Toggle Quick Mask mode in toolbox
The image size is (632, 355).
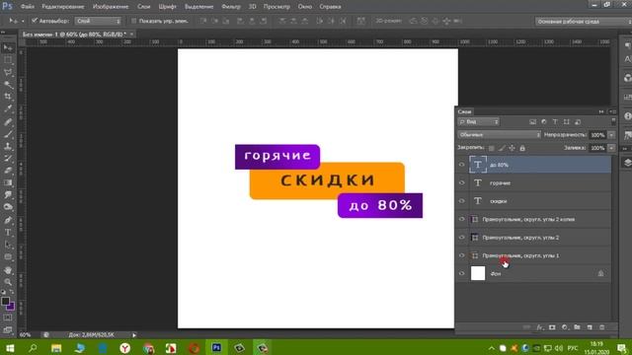click(x=8, y=318)
